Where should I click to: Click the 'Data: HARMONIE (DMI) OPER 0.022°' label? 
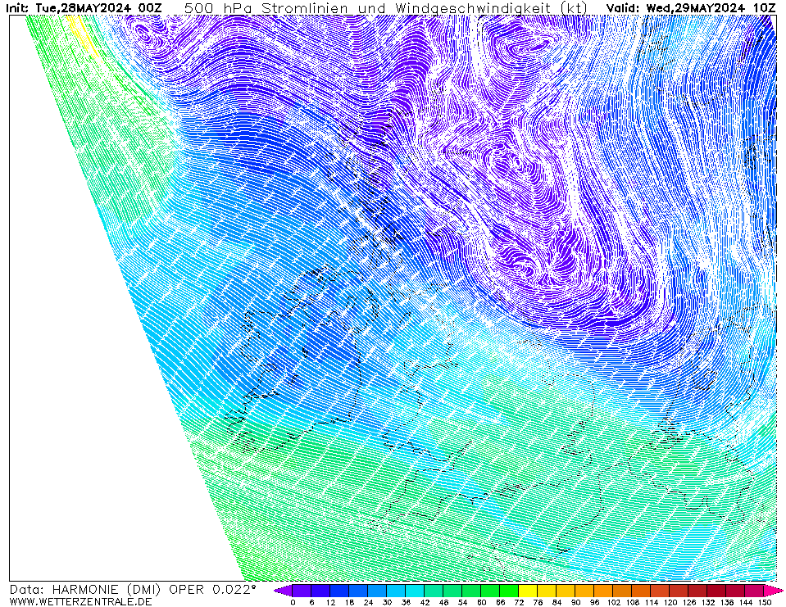point(133,590)
